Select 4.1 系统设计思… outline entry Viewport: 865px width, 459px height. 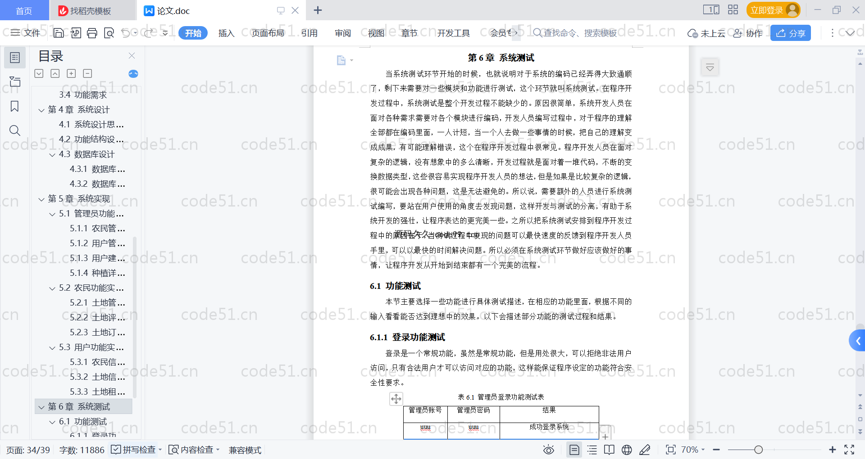click(x=91, y=125)
